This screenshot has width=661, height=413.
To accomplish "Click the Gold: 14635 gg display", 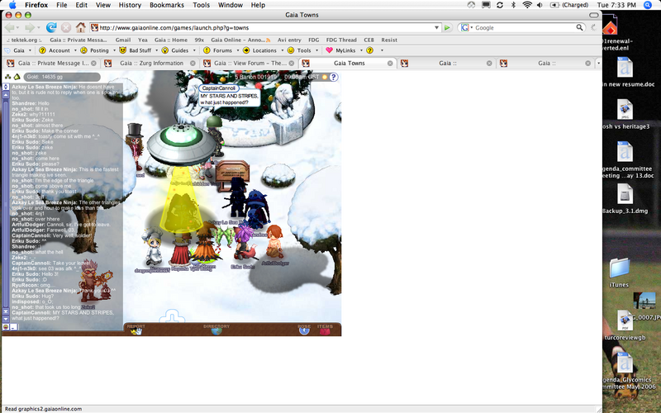I will coord(62,77).
